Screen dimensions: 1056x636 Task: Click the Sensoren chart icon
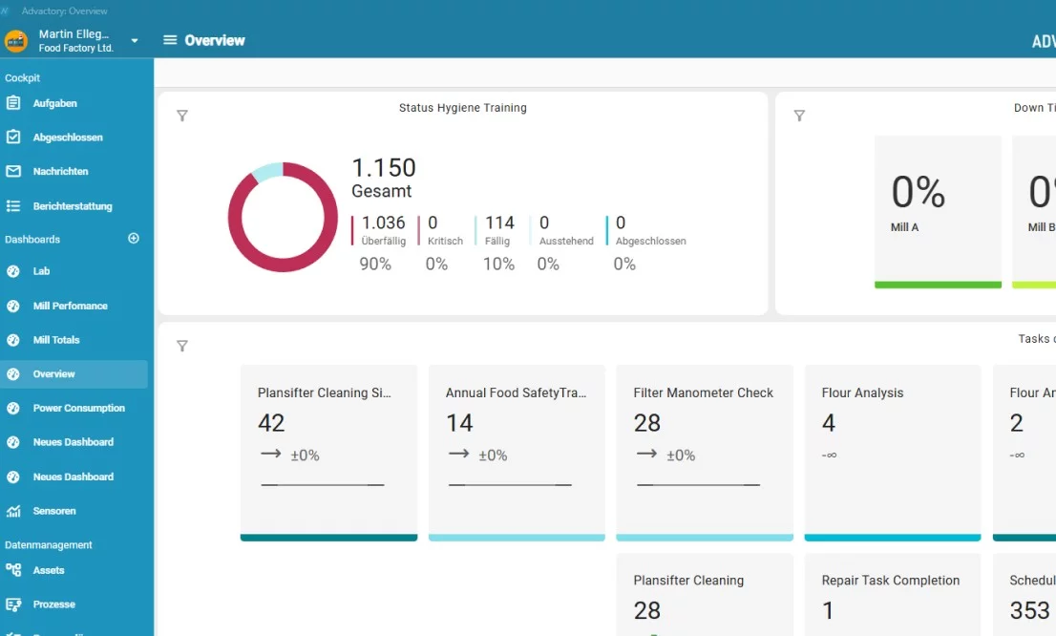pyautogui.click(x=12, y=511)
